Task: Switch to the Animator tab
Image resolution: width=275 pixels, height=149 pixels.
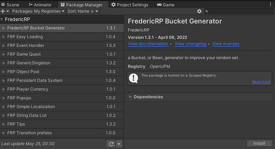Action: tap(40, 5)
